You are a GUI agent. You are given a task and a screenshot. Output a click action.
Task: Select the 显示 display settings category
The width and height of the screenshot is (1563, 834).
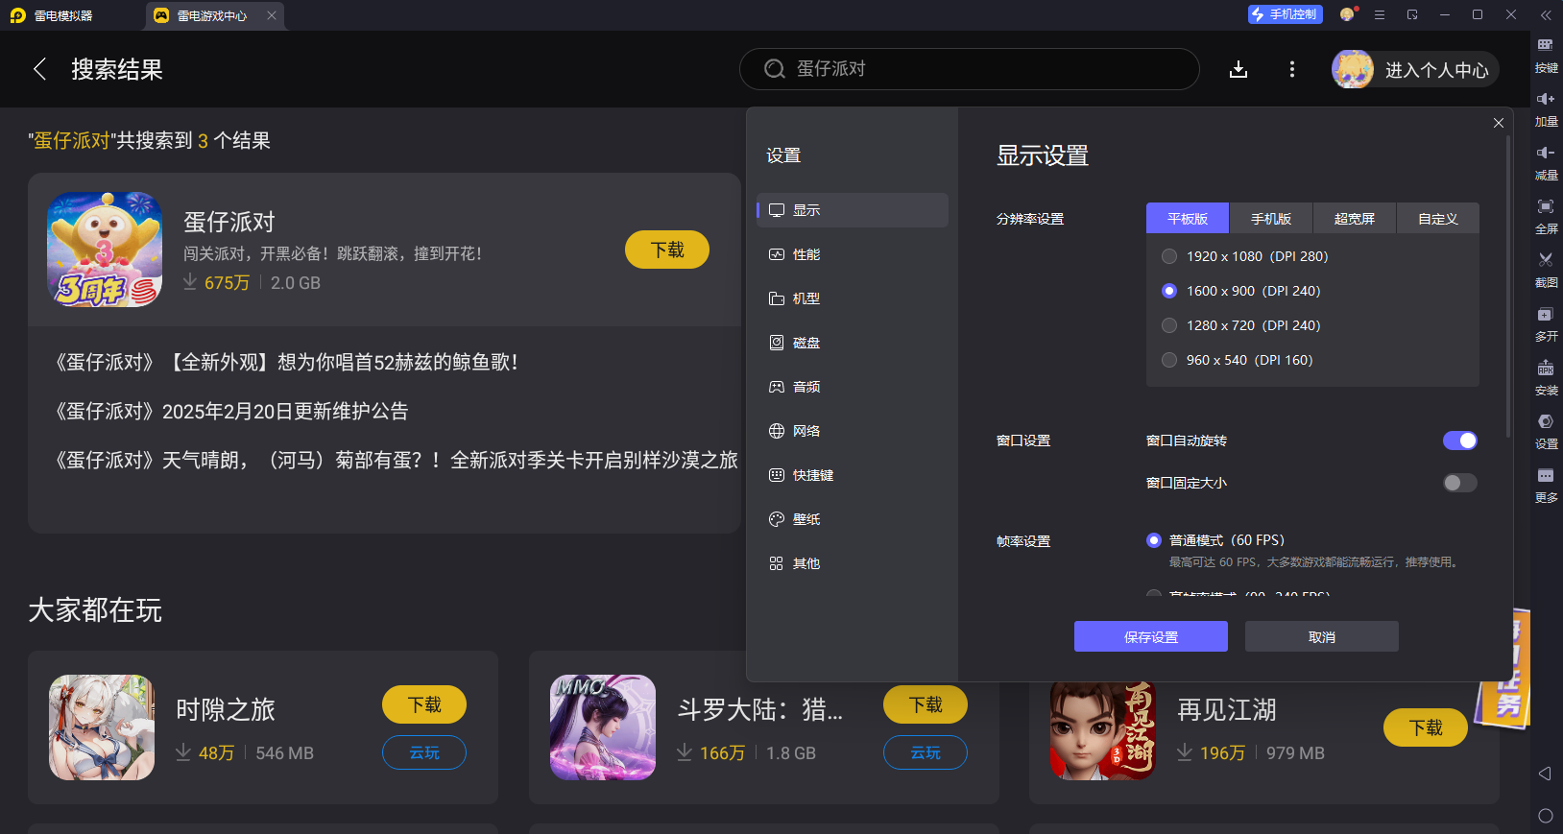pyautogui.click(x=853, y=210)
